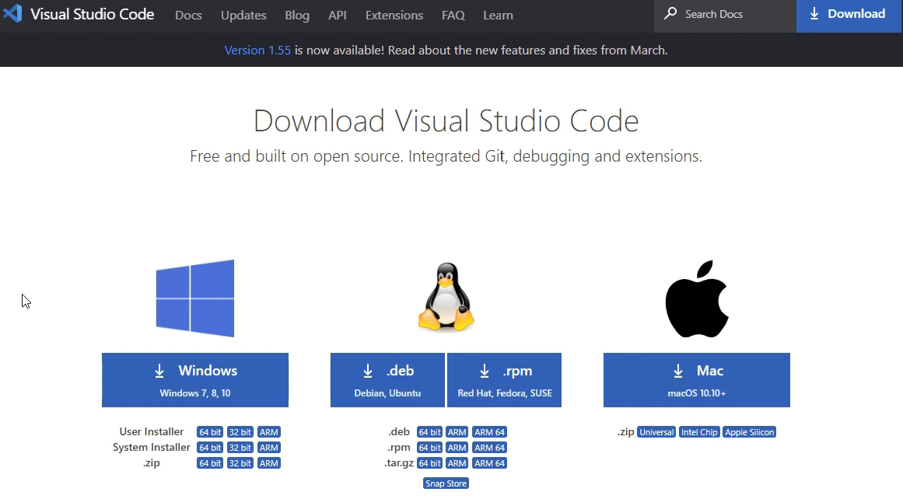Image resolution: width=903 pixels, height=499 pixels.
Task: Download Linux .tar.gz ARM 64
Action: tap(489, 462)
